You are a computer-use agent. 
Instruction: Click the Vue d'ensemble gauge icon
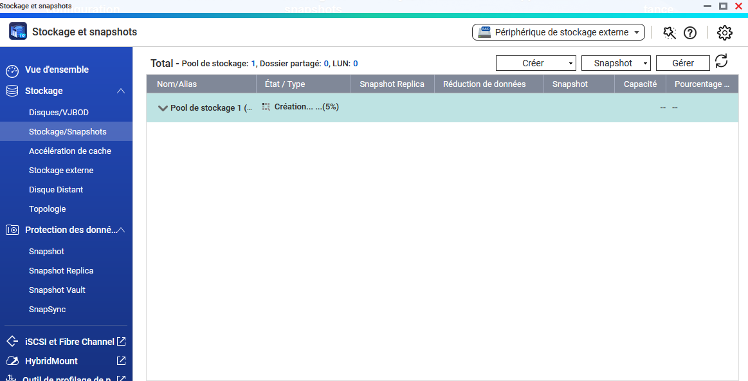pyautogui.click(x=12, y=70)
